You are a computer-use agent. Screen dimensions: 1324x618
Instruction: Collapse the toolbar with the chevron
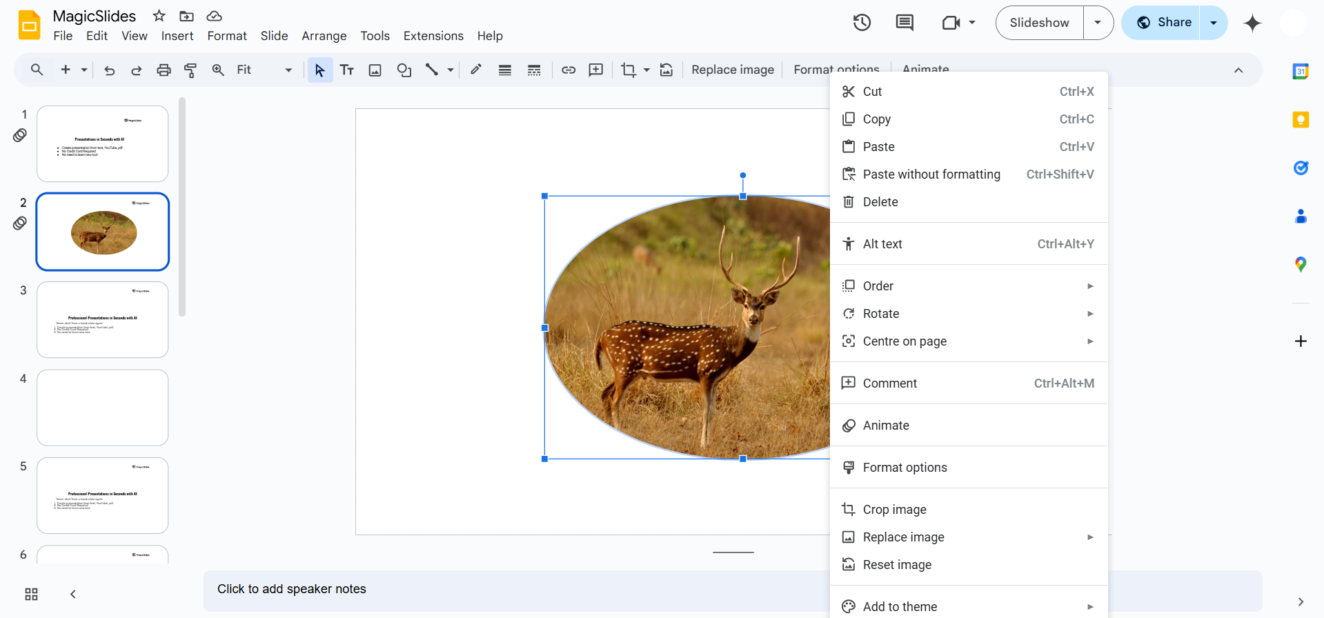point(1238,70)
